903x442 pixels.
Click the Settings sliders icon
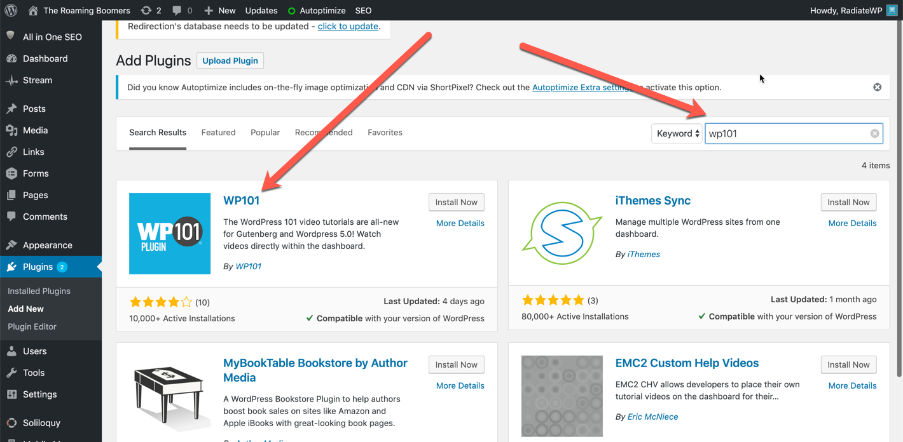point(11,394)
